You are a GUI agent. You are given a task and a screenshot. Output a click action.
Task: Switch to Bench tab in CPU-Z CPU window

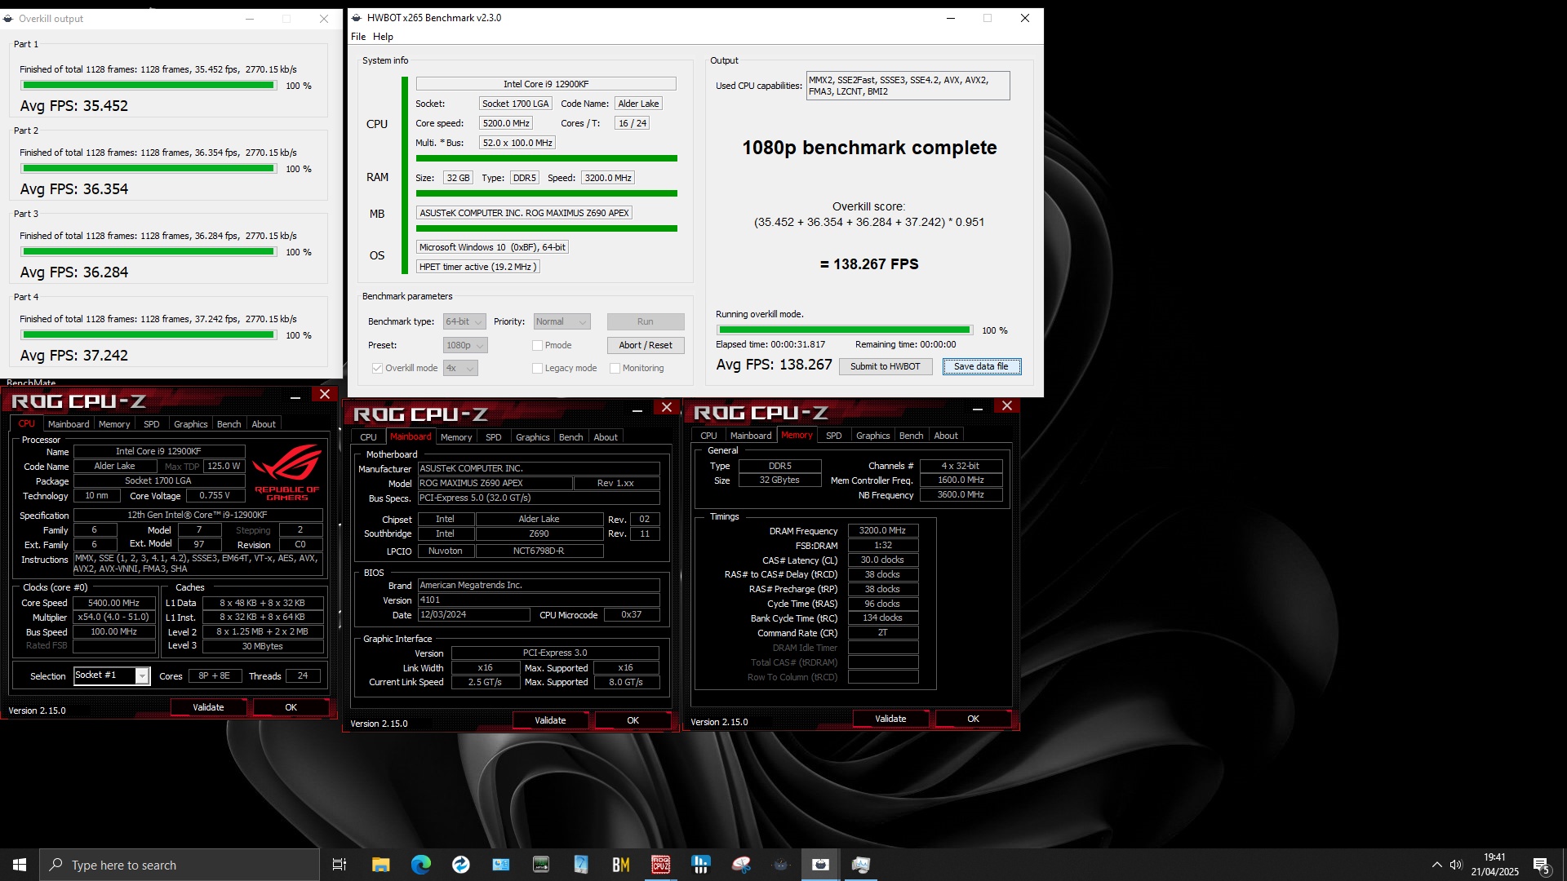click(229, 424)
